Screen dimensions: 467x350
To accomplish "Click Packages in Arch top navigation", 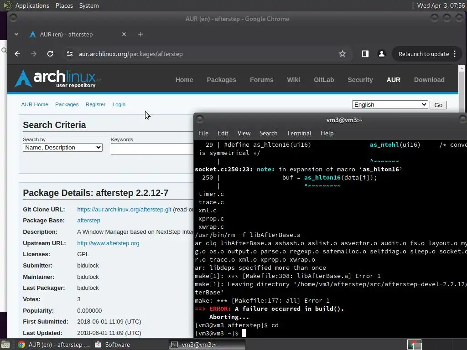I will pyautogui.click(x=221, y=80).
